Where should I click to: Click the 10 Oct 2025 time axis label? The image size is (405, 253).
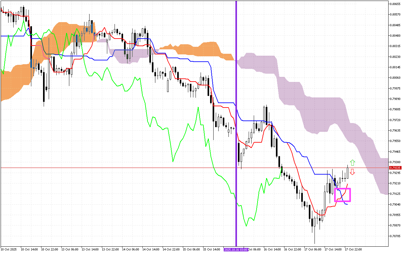[x=9, y=250]
